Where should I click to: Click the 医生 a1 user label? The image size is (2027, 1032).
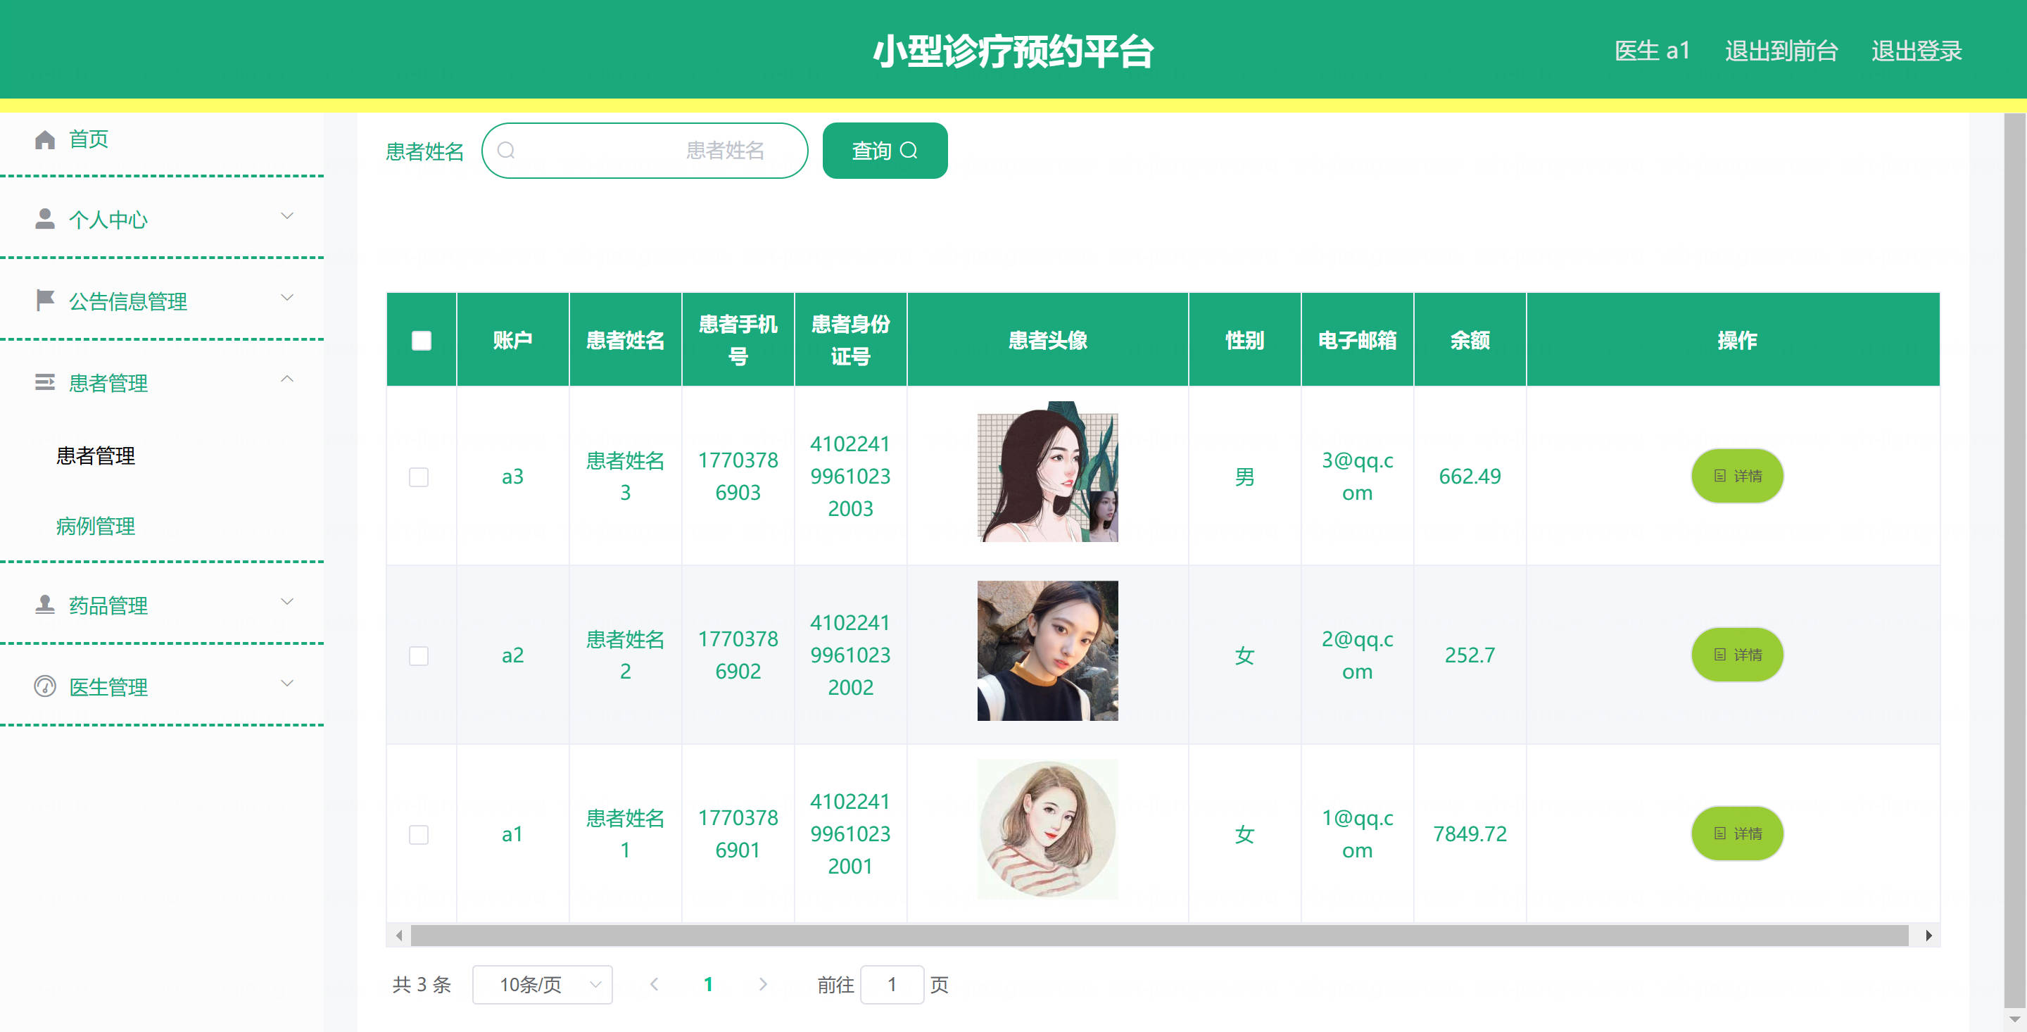point(1652,51)
